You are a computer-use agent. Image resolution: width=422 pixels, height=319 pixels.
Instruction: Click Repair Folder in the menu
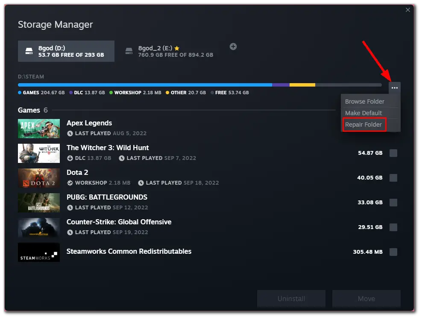(370, 125)
